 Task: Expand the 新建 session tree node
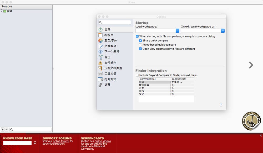[x=2, y=11]
